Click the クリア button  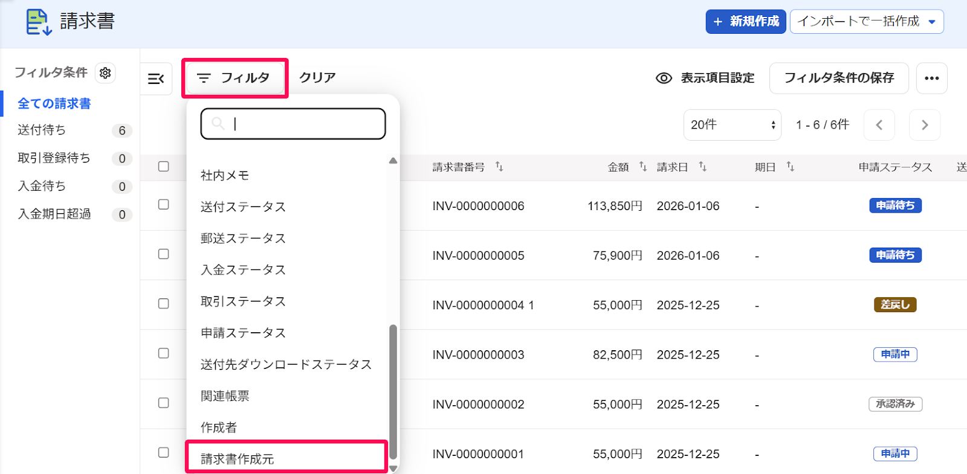coord(317,78)
